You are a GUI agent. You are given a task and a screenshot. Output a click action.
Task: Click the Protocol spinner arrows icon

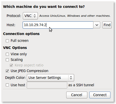pos(35,16)
